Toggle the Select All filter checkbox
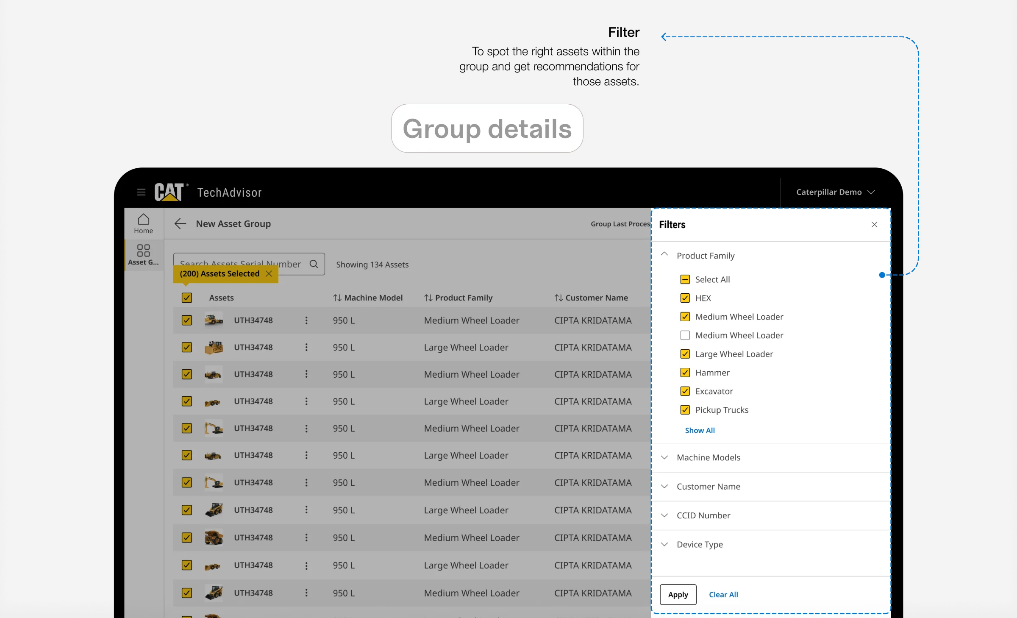Viewport: 1017px width, 618px height. 685,279
